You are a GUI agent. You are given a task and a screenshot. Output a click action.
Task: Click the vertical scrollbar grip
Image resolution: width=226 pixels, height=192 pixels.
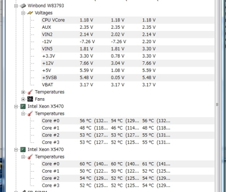(x=217, y=105)
